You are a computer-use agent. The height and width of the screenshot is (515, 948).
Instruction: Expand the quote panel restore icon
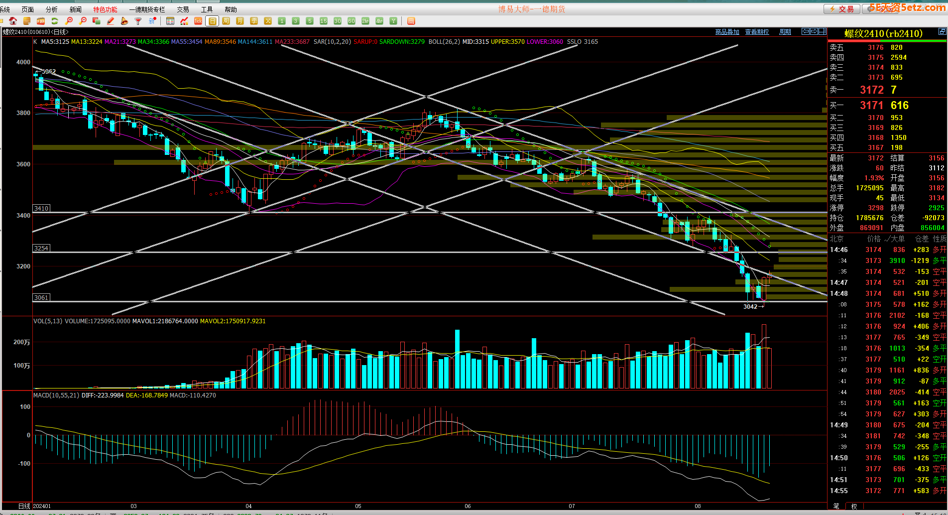[942, 31]
